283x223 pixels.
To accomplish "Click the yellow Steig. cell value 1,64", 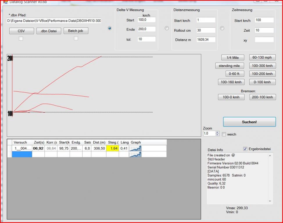I will 112,148.
